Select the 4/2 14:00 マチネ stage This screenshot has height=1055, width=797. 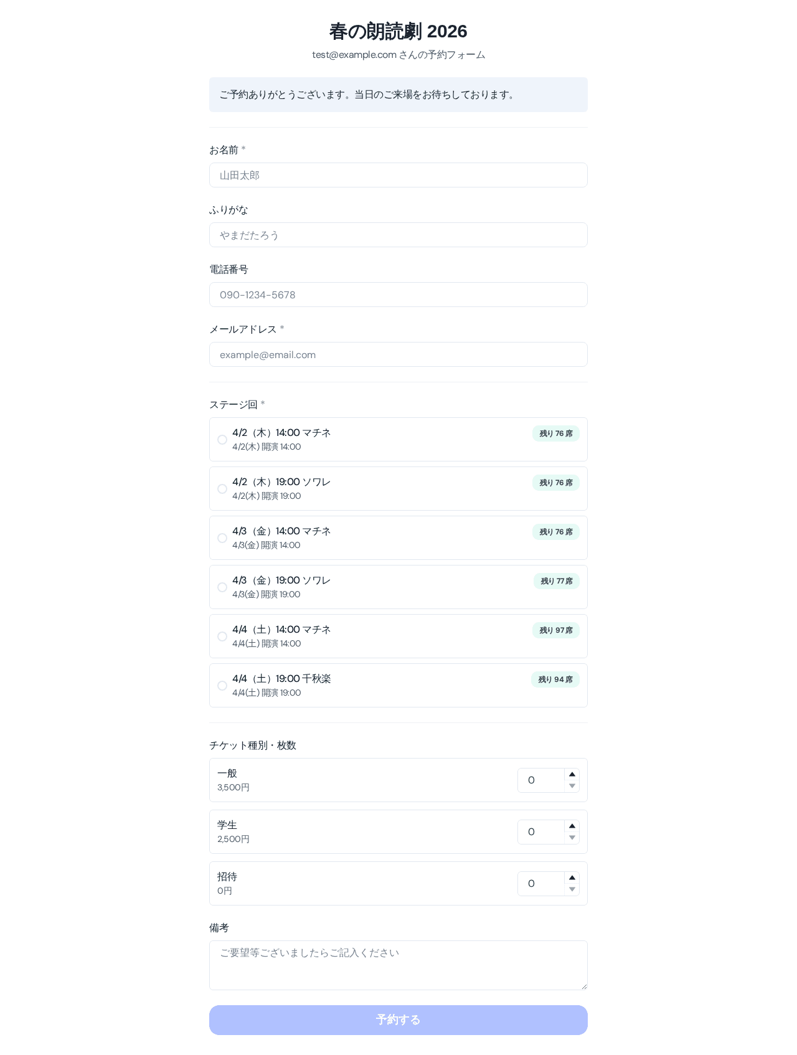pos(222,440)
